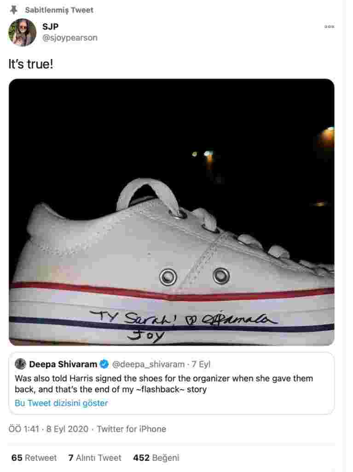Open the quoted tweet text about Harris

tap(164, 384)
